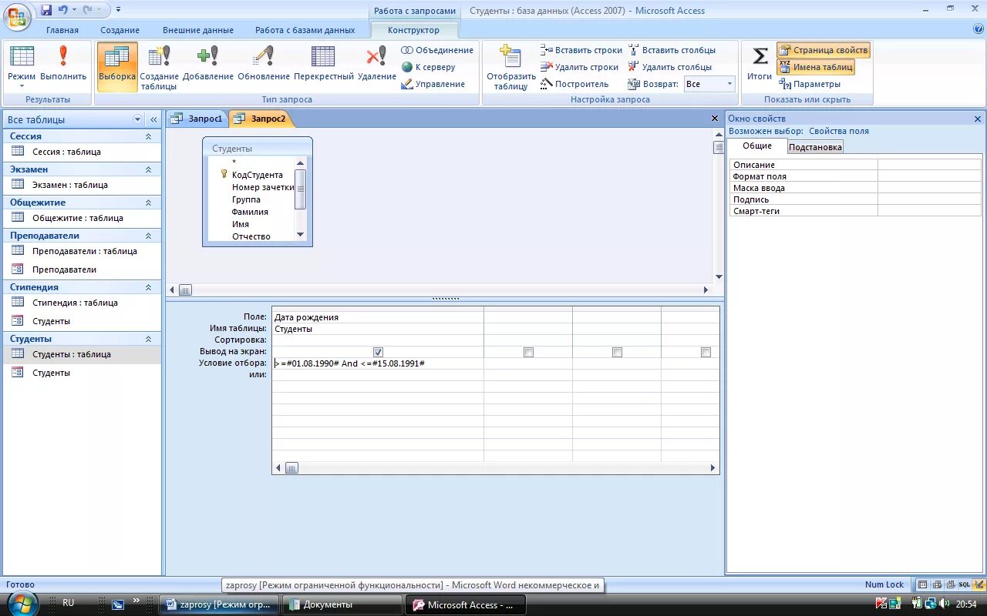Viewport: 987px width, 616px height.
Task: Switch to Документы taskbar window
Action: pyautogui.click(x=342, y=605)
